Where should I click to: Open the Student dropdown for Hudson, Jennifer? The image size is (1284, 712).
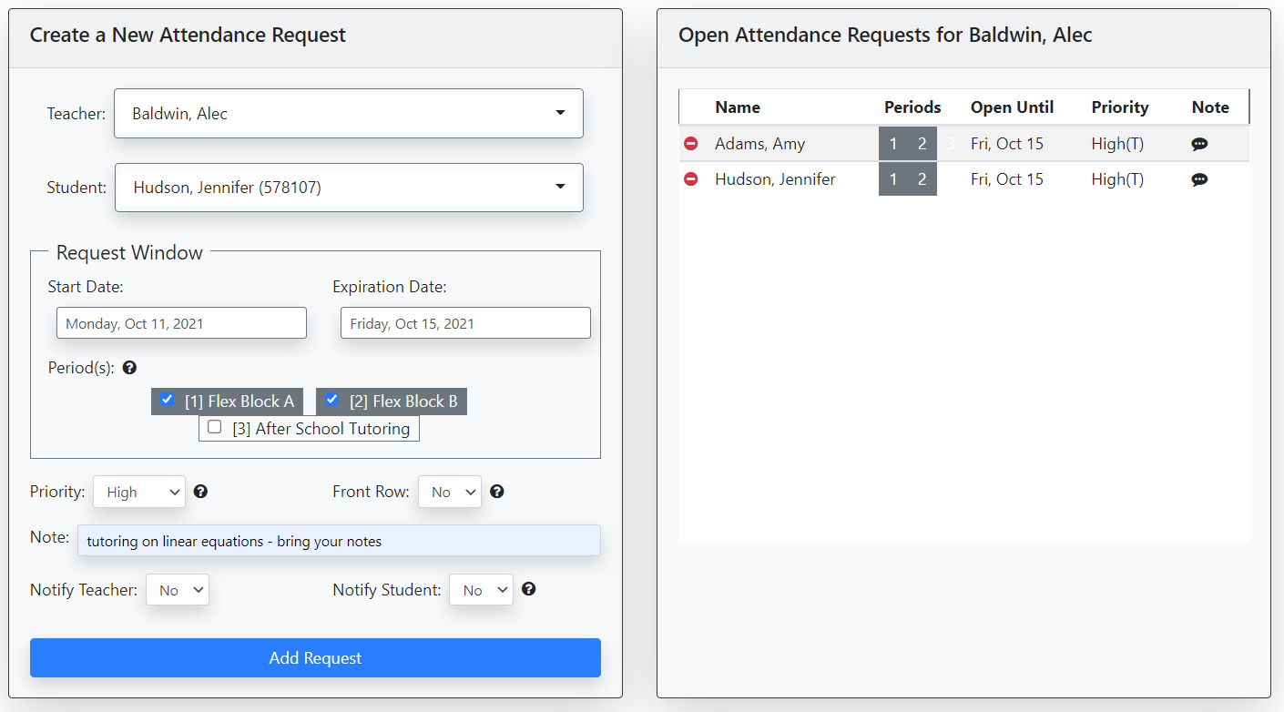click(x=349, y=188)
